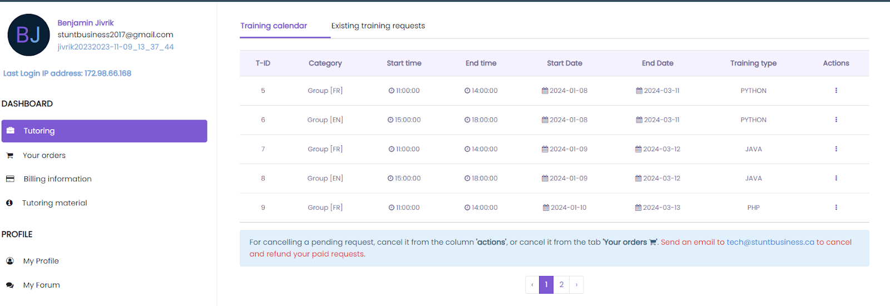Click Group [FR] category in row 9
890x306 pixels.
[325, 208]
